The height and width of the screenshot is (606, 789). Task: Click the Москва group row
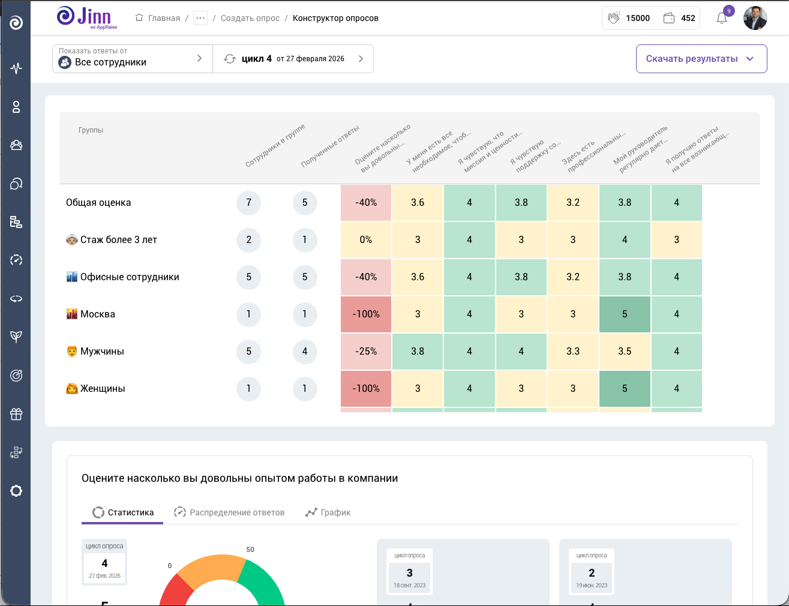coord(91,314)
